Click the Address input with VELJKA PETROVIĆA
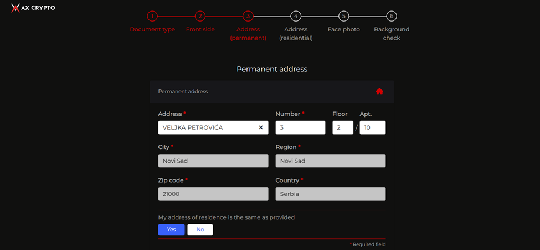540x250 pixels. click(x=213, y=127)
